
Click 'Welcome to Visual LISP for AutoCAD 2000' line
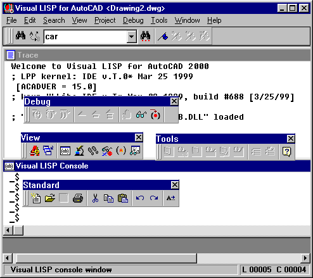tap(110, 66)
